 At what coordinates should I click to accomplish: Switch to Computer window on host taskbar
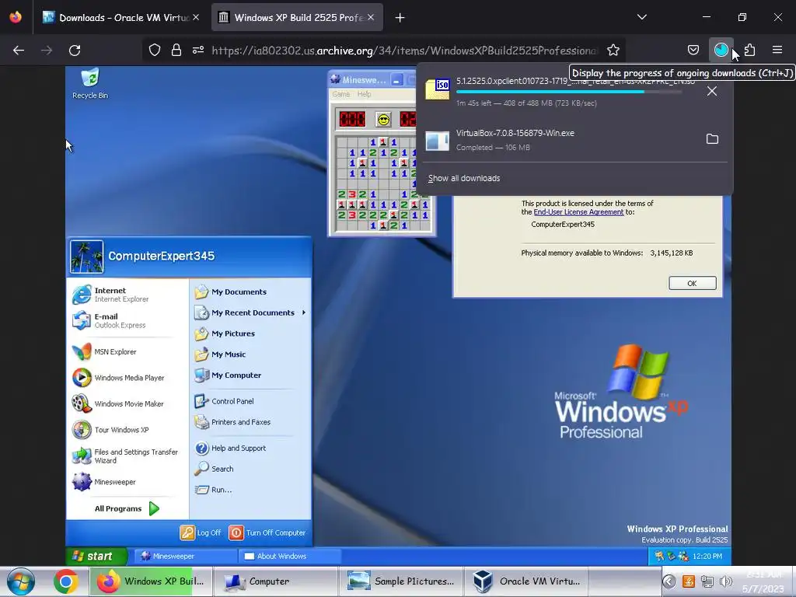click(x=274, y=581)
